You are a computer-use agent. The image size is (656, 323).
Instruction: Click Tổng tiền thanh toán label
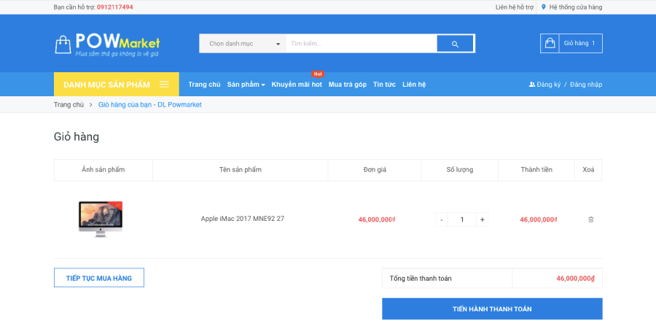[421, 279]
